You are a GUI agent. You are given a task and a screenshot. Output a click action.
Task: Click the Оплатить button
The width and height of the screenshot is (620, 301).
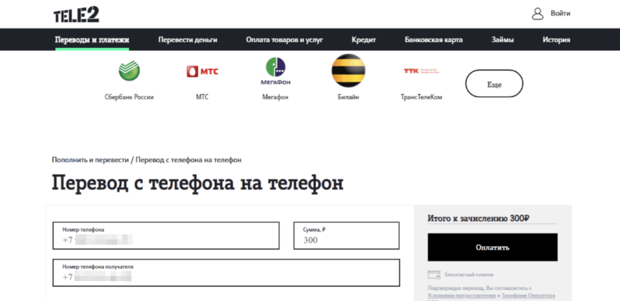(493, 247)
